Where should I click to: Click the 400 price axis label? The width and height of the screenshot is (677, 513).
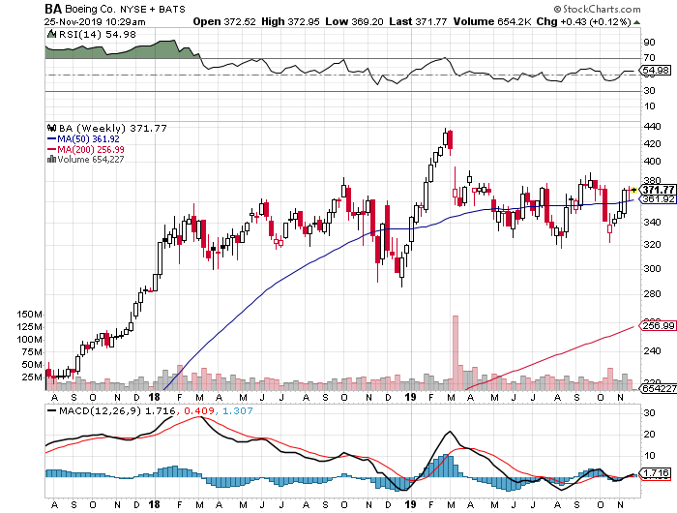[x=652, y=162]
